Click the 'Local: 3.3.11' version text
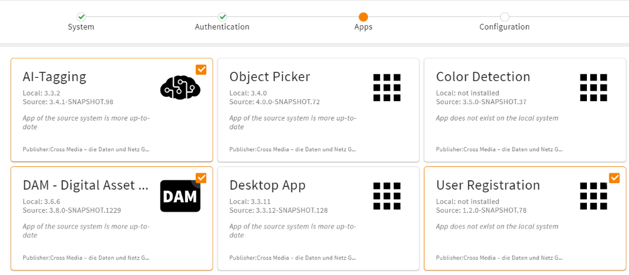 point(250,202)
